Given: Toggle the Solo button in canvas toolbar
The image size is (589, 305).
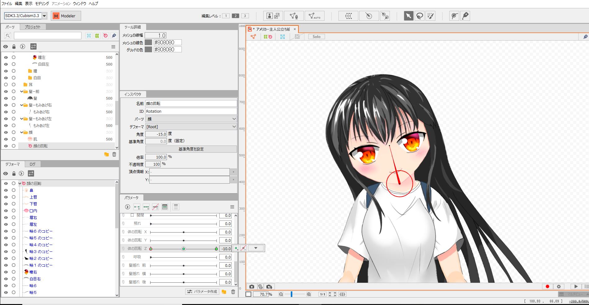Looking at the screenshot, I should click(x=316, y=37).
